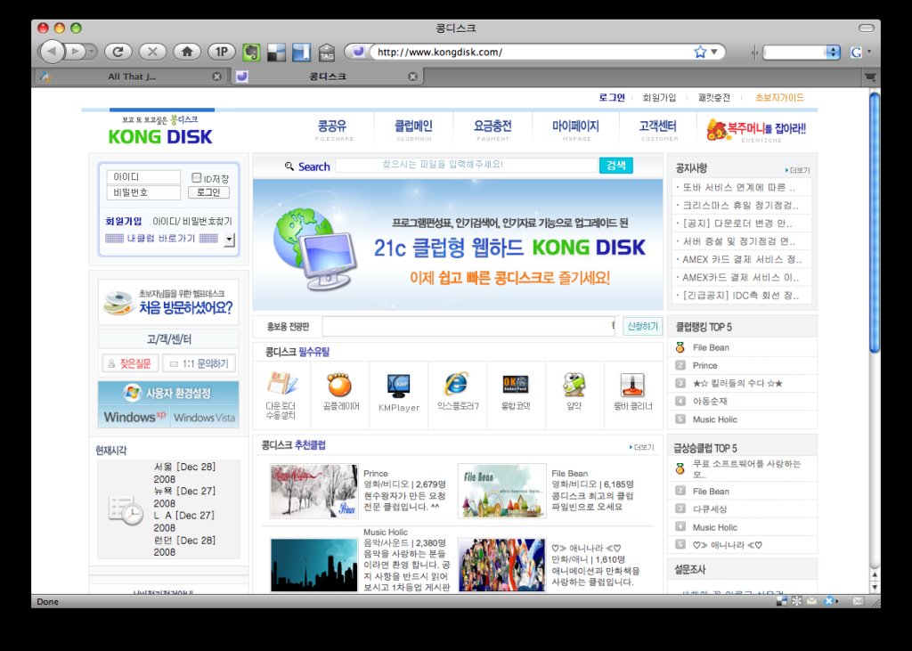Click the 로그인 link at top
Screen dimensions: 912x651
click(612, 97)
